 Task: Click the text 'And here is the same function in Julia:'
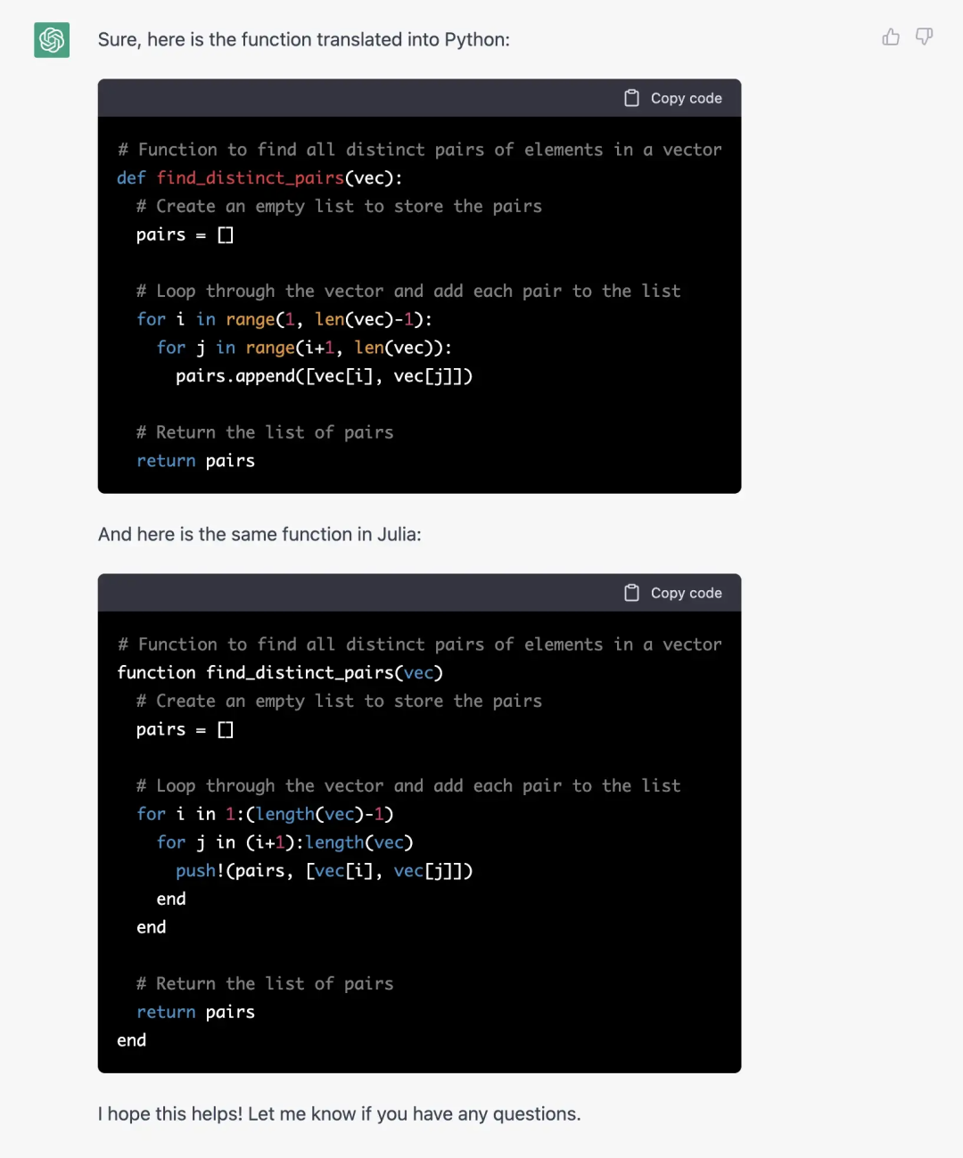click(x=259, y=534)
